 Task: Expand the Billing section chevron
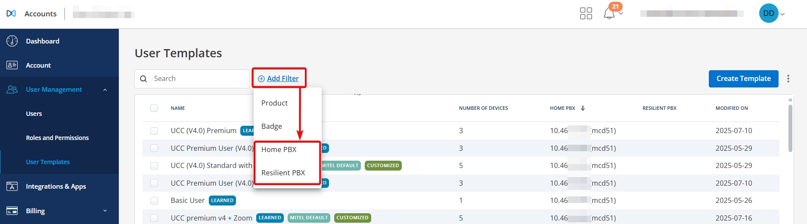tap(105, 211)
